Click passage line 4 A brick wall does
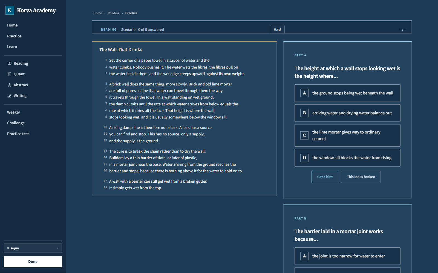 [171, 84]
